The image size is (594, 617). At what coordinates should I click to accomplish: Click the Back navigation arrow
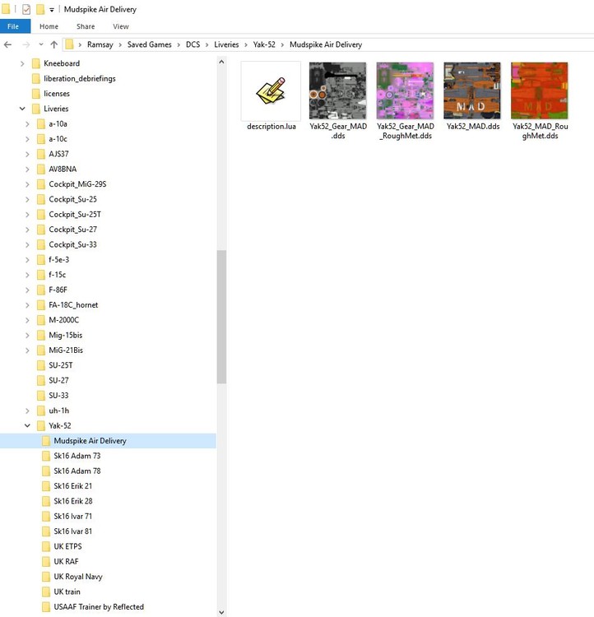(x=8, y=45)
